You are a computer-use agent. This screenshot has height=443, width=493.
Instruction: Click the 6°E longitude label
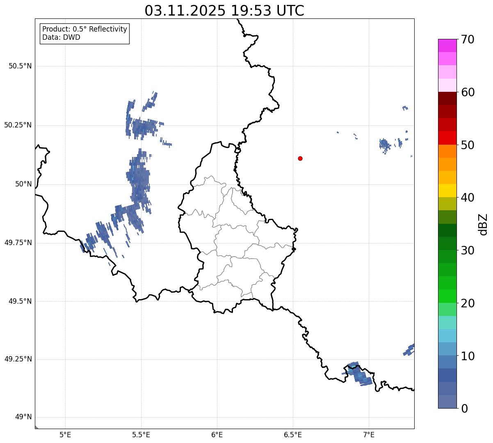tap(217, 435)
